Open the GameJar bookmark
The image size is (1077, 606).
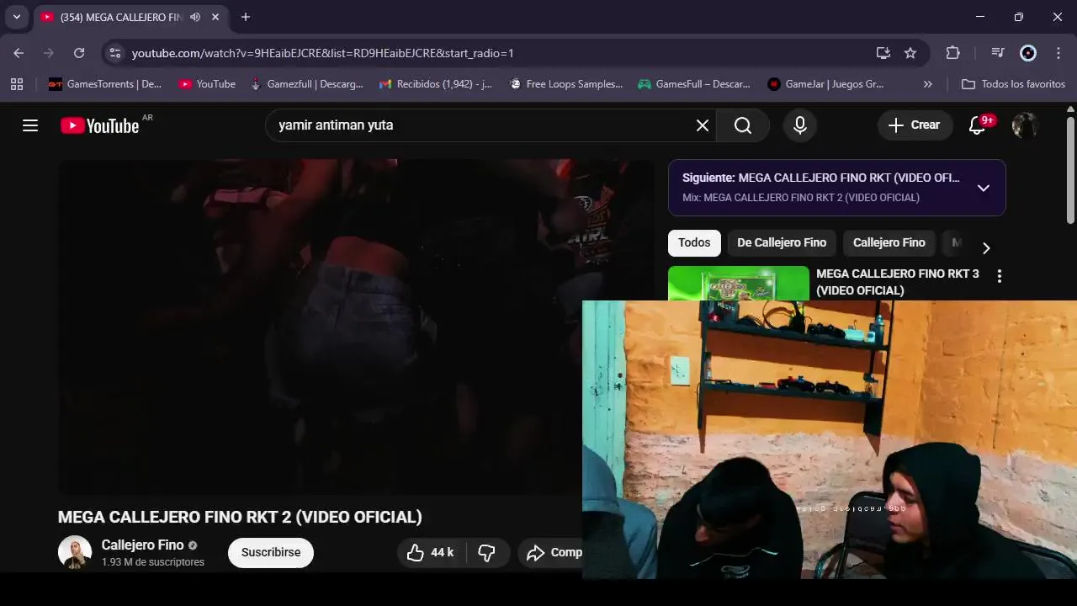click(825, 84)
